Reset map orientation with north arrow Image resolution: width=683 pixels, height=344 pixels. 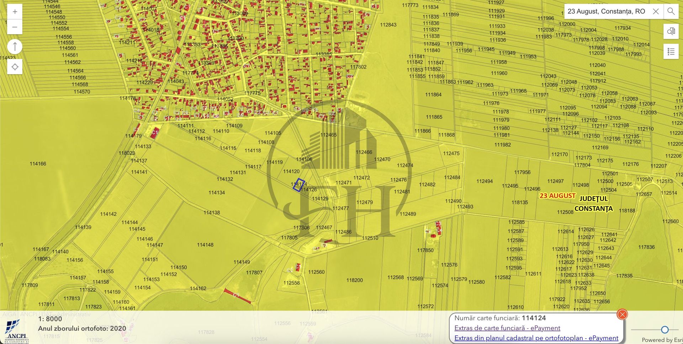point(15,47)
